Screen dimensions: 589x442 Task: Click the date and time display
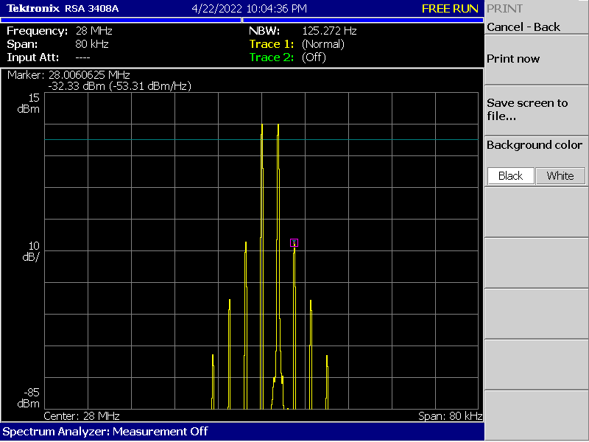pos(250,9)
